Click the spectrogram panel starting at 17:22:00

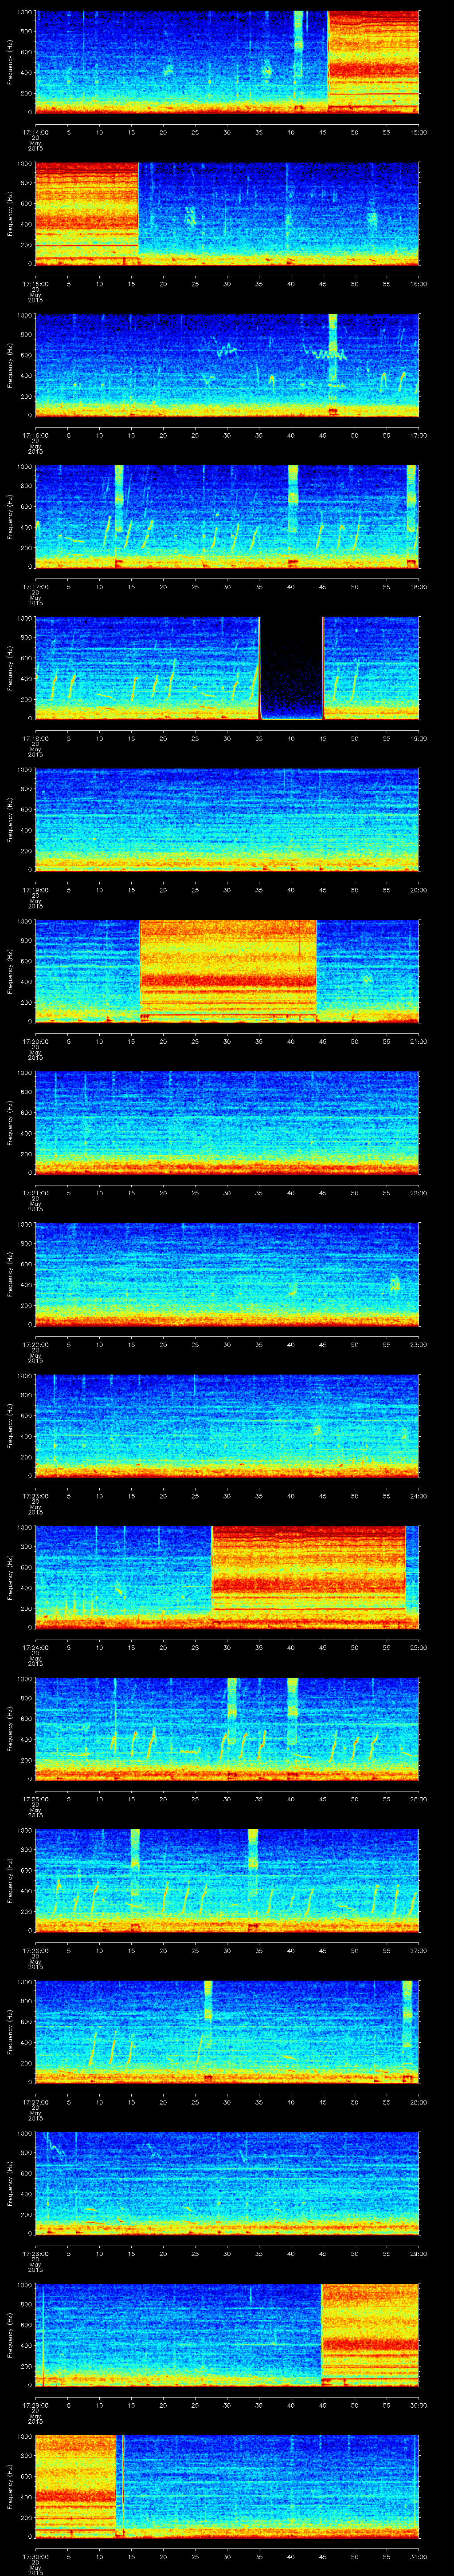(x=227, y=1275)
